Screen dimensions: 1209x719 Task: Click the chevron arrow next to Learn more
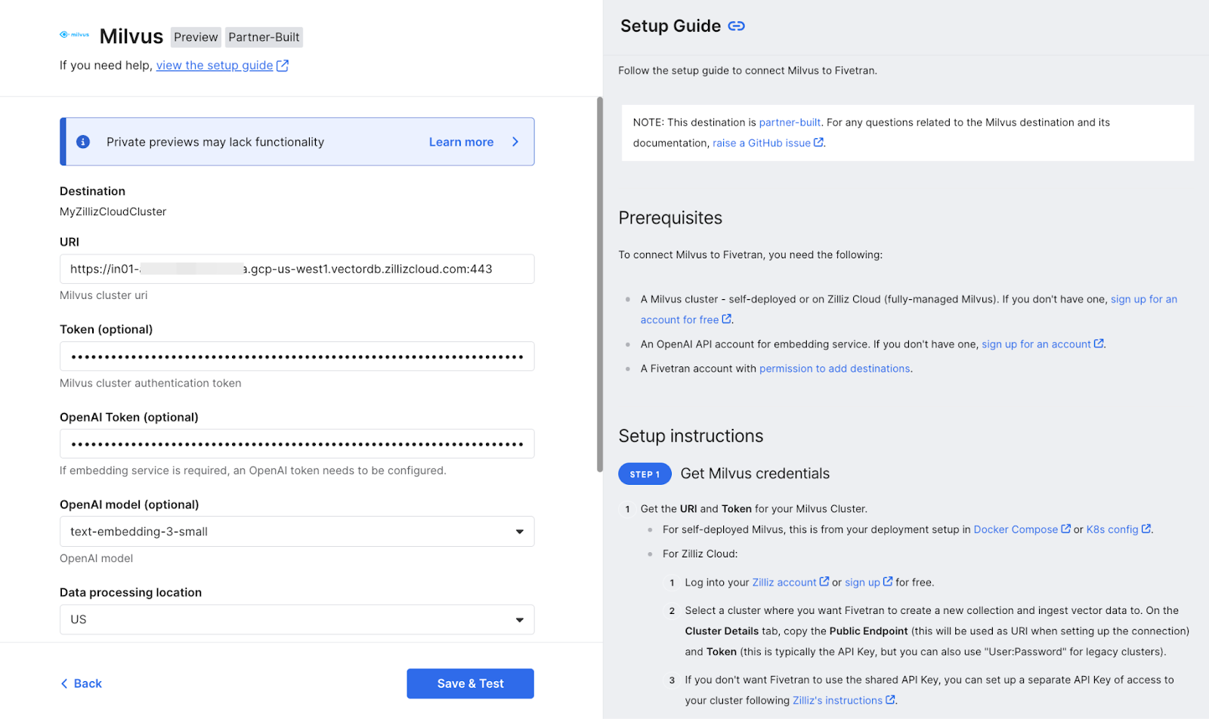click(515, 142)
